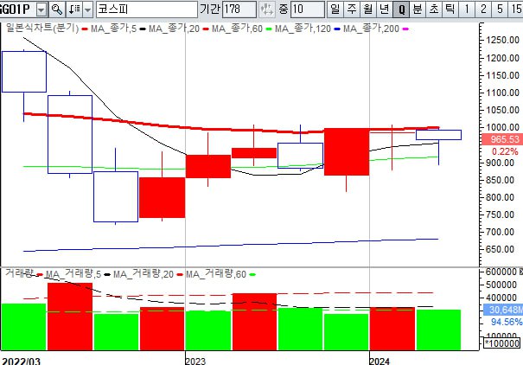Switch chart to tick with 틱 button
The width and height of the screenshot is (523, 365).
click(x=450, y=10)
